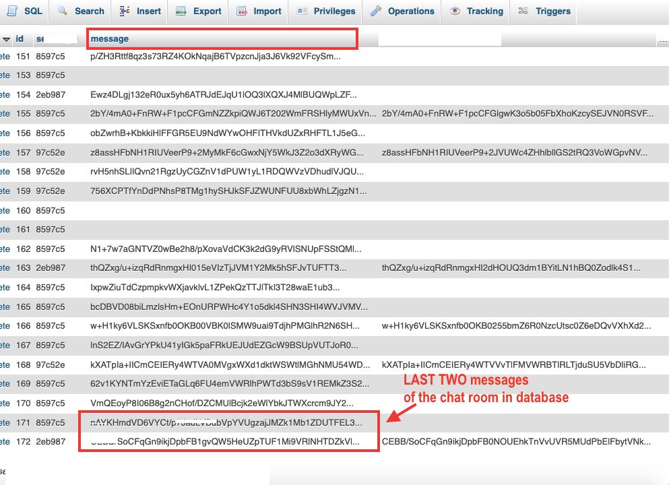669x485 pixels.
Task: Expand the truncated column header ellipsis
Action: click(x=662, y=40)
